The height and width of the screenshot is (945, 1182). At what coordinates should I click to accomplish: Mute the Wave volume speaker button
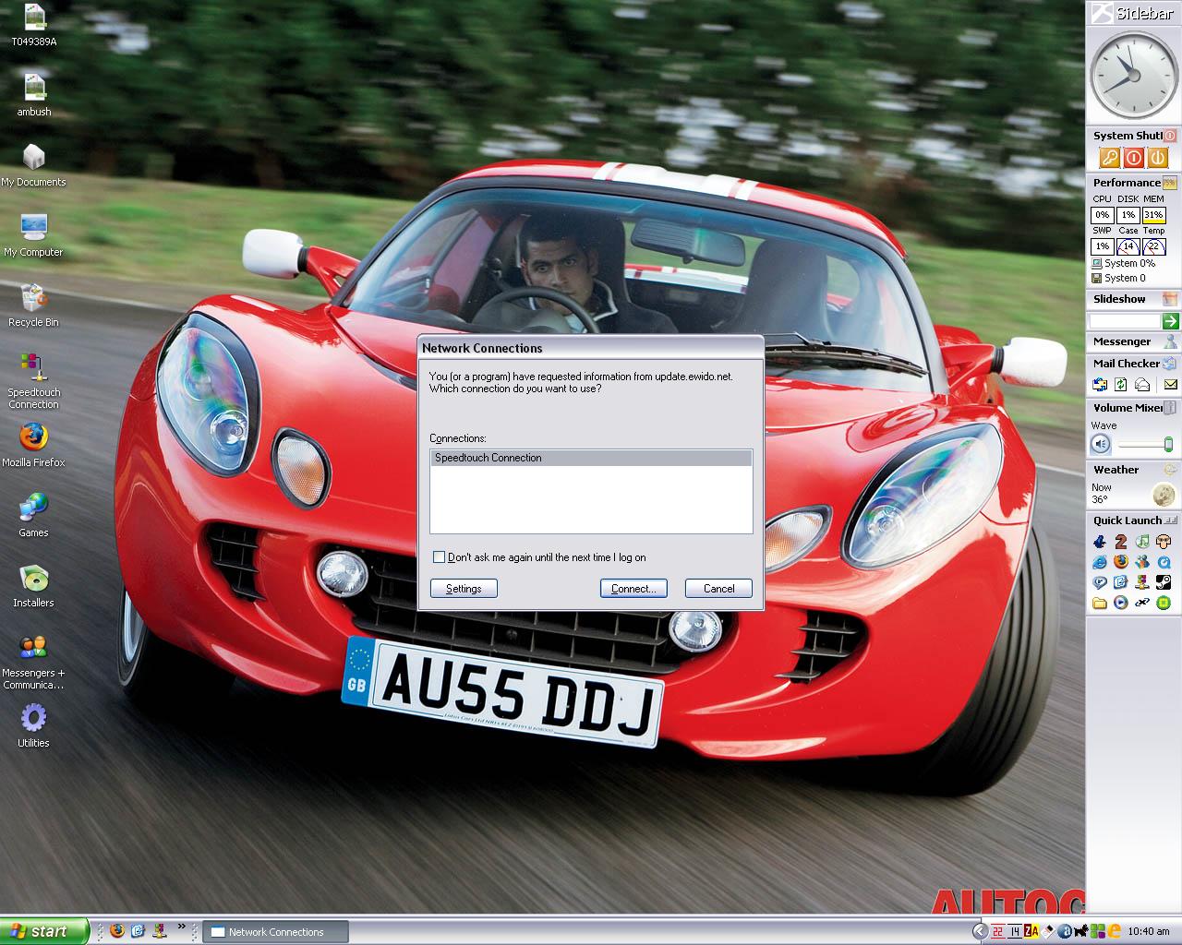point(1101,445)
